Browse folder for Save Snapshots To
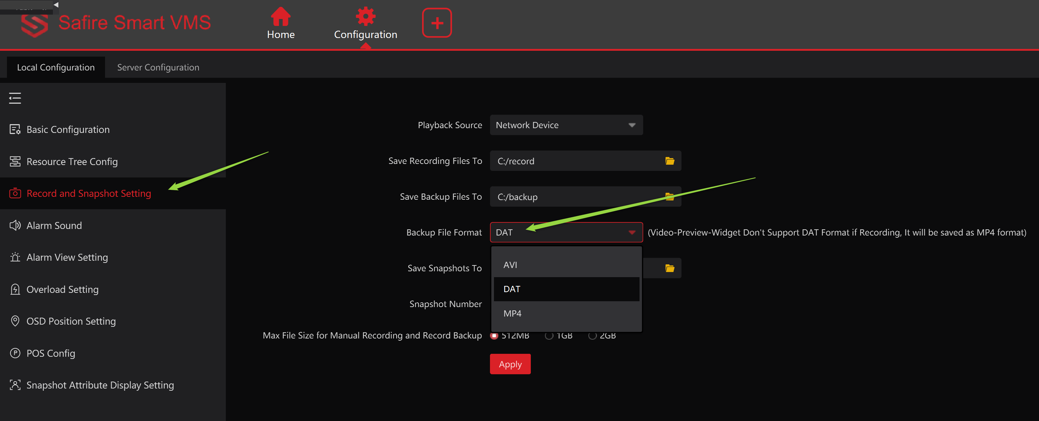The width and height of the screenshot is (1039, 421). pos(669,268)
